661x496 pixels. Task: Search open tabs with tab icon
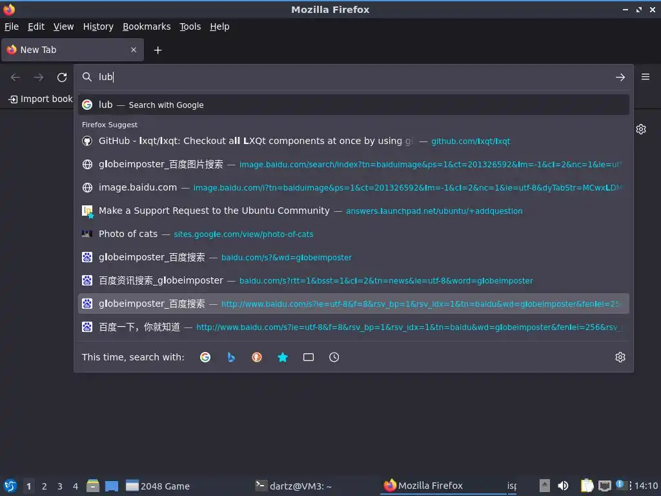308,357
